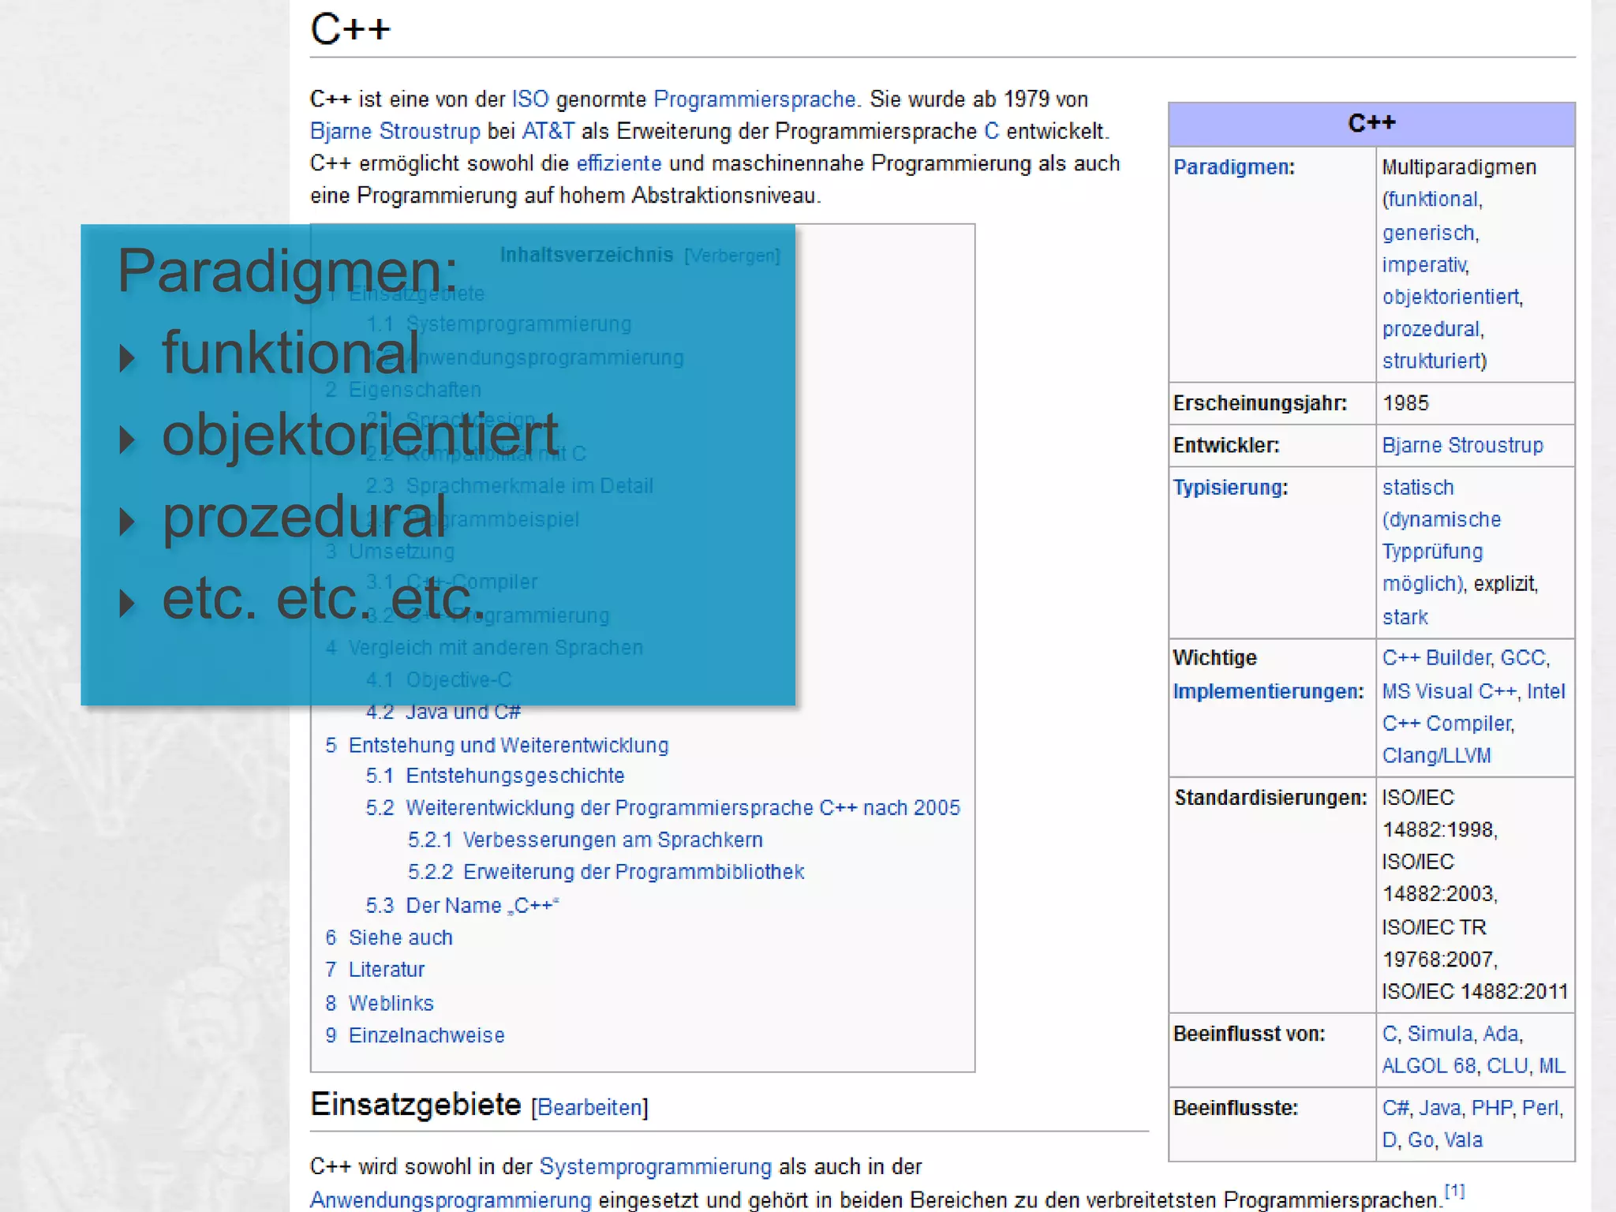Screen dimensions: 1616x1212
Task: Open the C language link before 'entwickelt'
Action: (992, 131)
